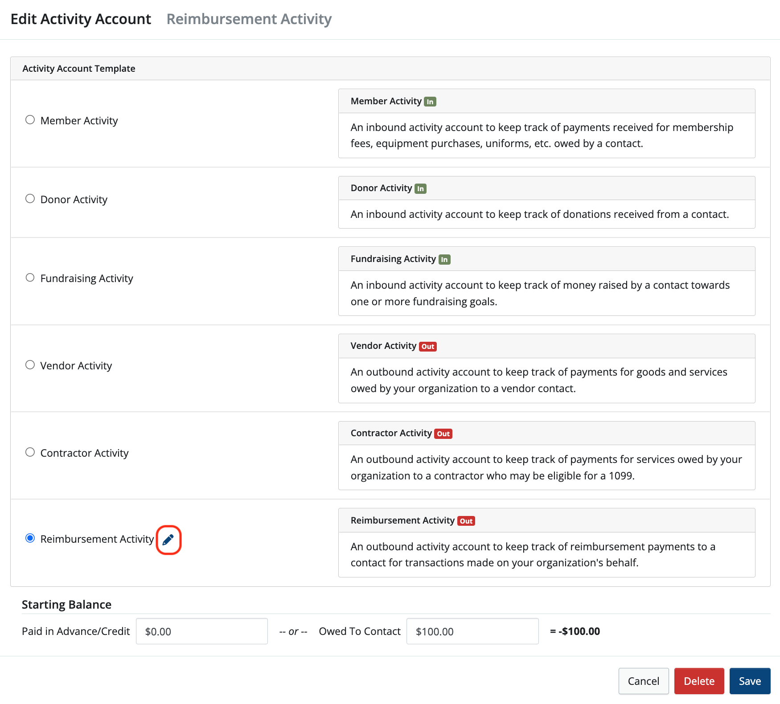Screen dimensions: 780x704
Task: Save the activity account changes
Action: coord(750,681)
